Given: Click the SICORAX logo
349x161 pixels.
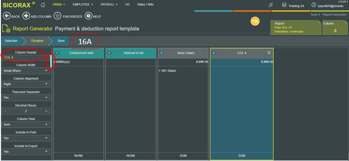Looking at the screenshot, I should point(19,5).
